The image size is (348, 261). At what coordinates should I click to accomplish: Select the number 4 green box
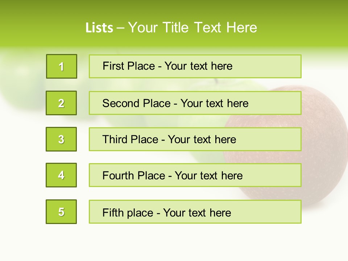[x=61, y=175]
